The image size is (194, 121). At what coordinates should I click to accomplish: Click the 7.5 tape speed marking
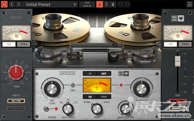click(x=75, y=102)
